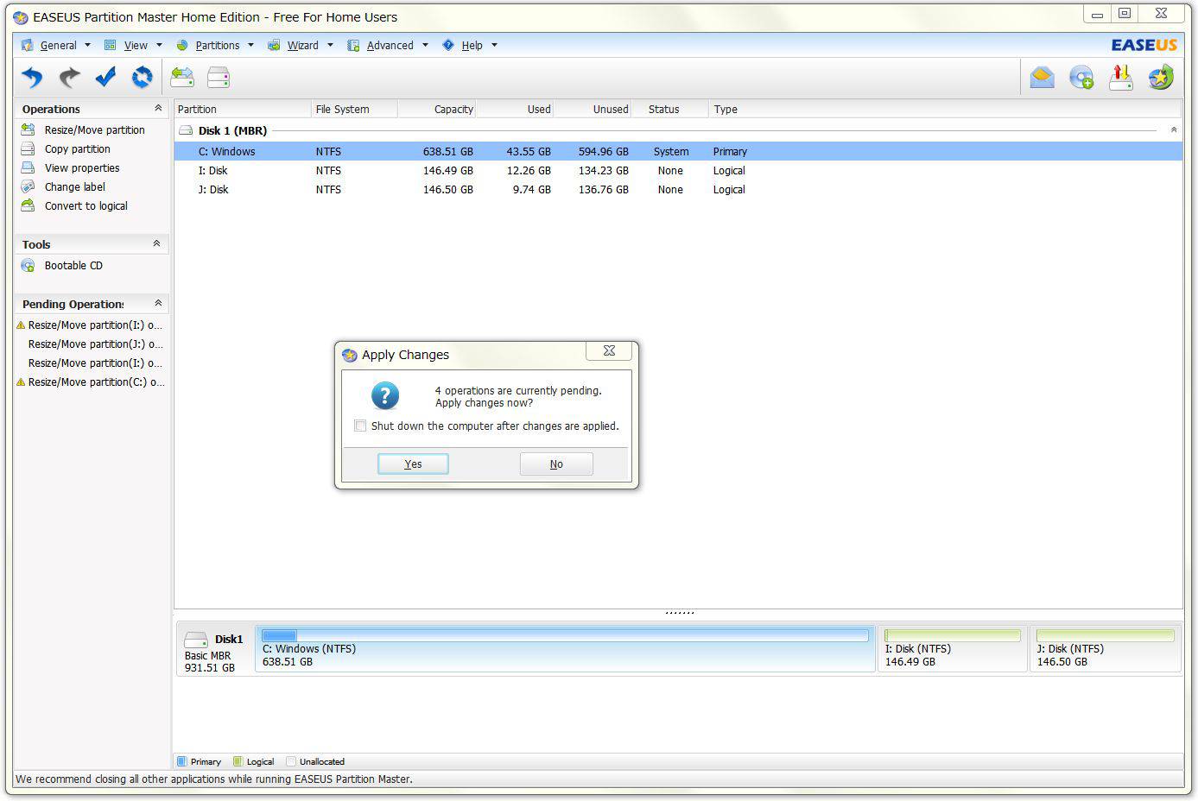1198x801 pixels.
Task: Click the question mark icon in dialog
Action: [x=385, y=396]
